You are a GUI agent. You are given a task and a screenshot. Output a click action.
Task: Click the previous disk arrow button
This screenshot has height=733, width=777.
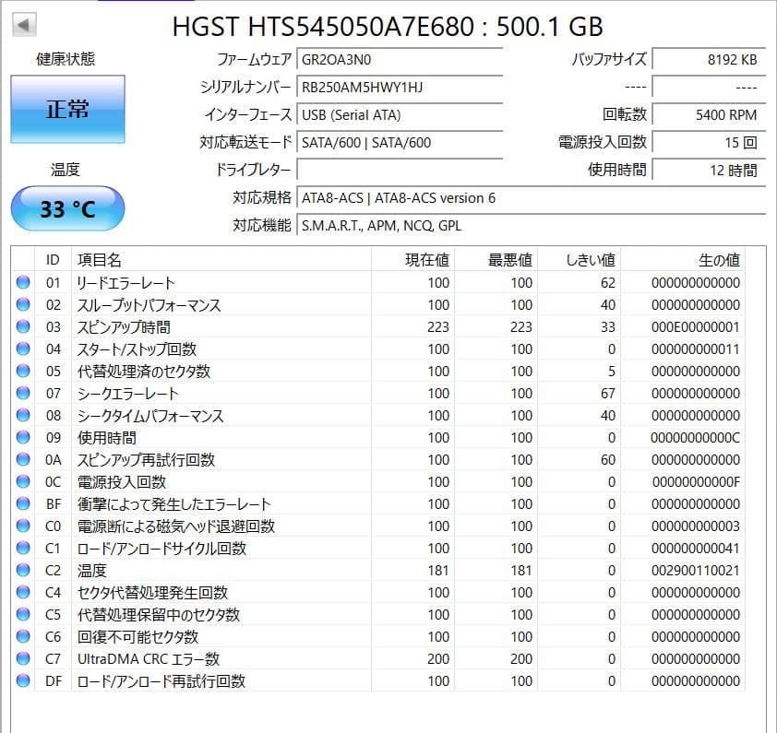[24, 25]
